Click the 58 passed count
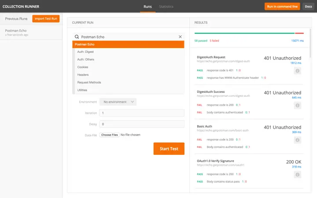The image size is (317, 198). [201, 40]
